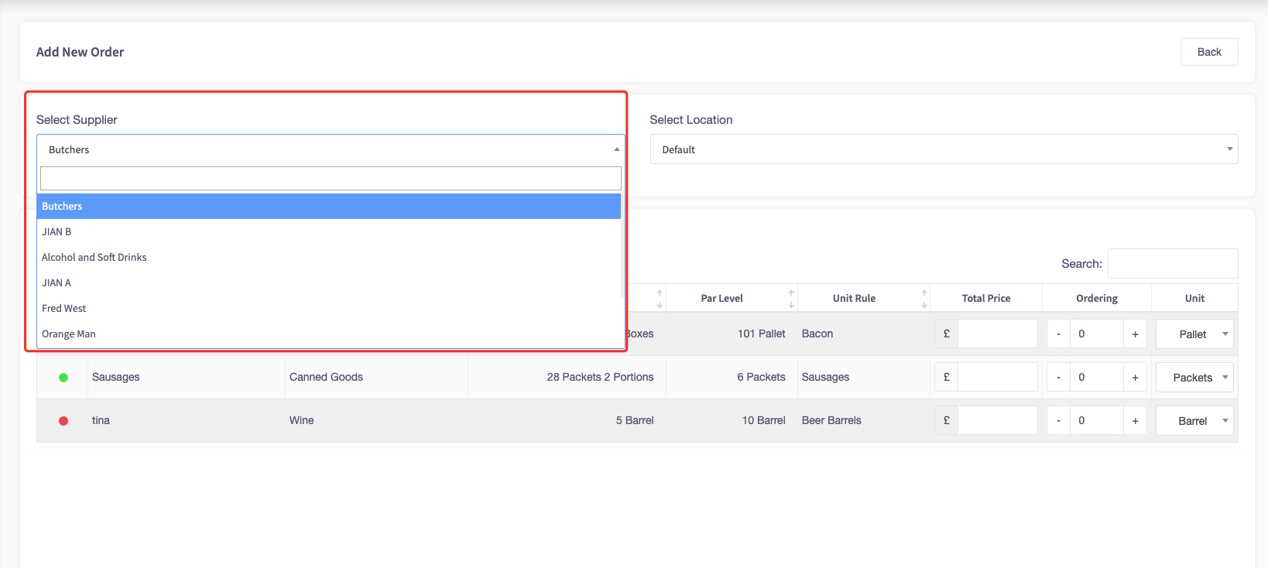Open the Packets unit dropdown
Viewport: 1268px width, 568px height.
tap(1194, 378)
